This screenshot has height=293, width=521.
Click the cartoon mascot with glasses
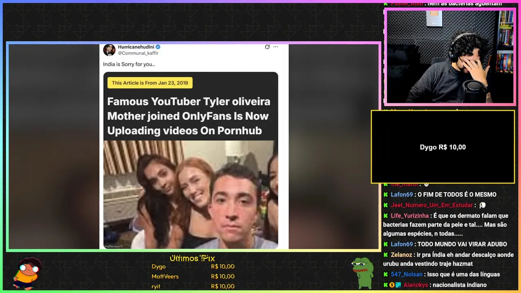pyautogui.click(x=27, y=273)
